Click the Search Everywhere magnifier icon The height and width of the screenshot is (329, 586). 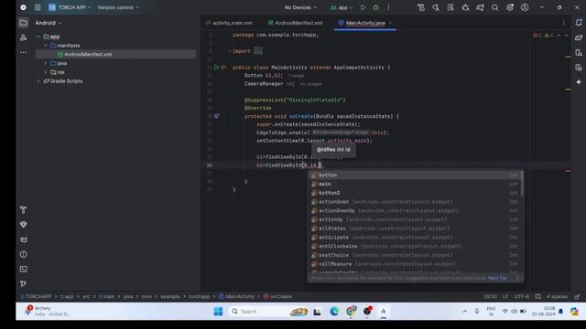coord(494,7)
